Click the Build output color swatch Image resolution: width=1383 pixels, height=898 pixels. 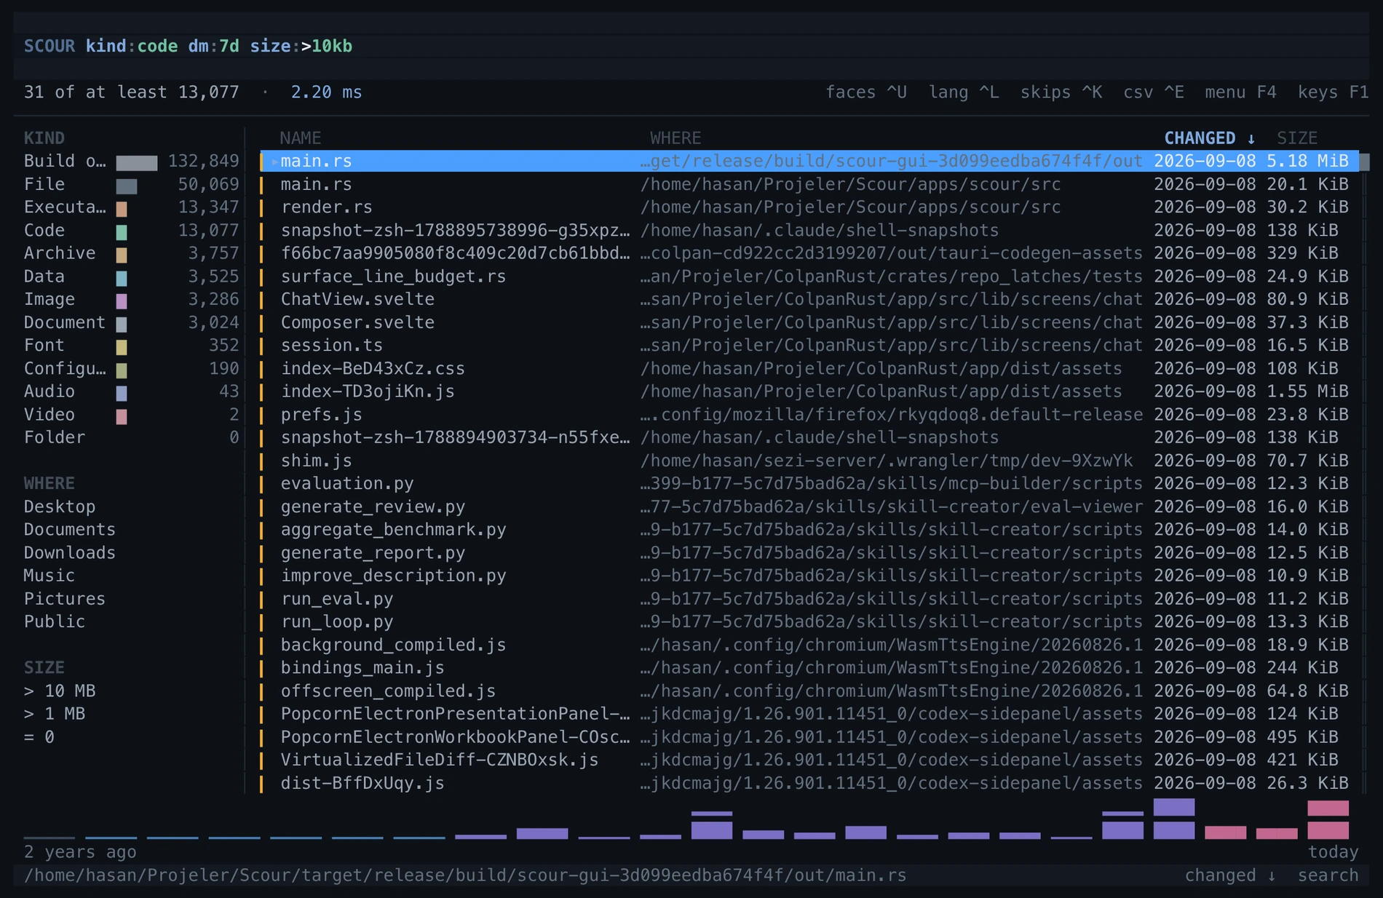coord(136,162)
